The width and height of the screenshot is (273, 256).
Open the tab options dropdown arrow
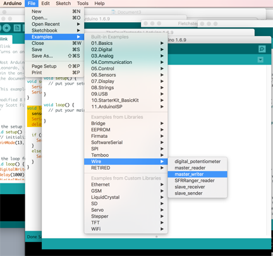(260, 59)
